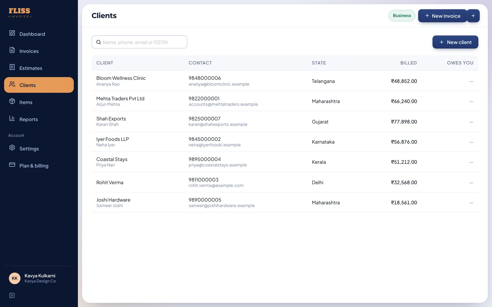Collapse the sidebar with the panel icon

[x=12, y=295]
